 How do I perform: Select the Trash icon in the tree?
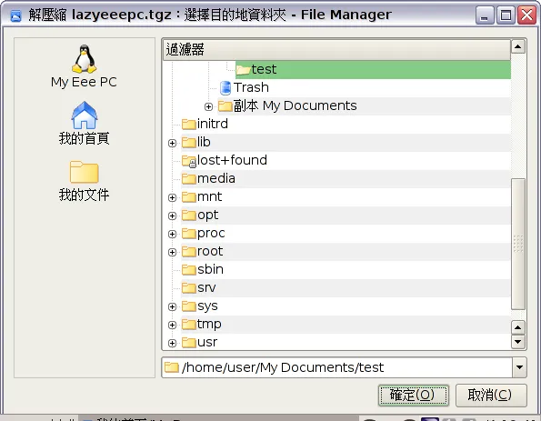(225, 87)
